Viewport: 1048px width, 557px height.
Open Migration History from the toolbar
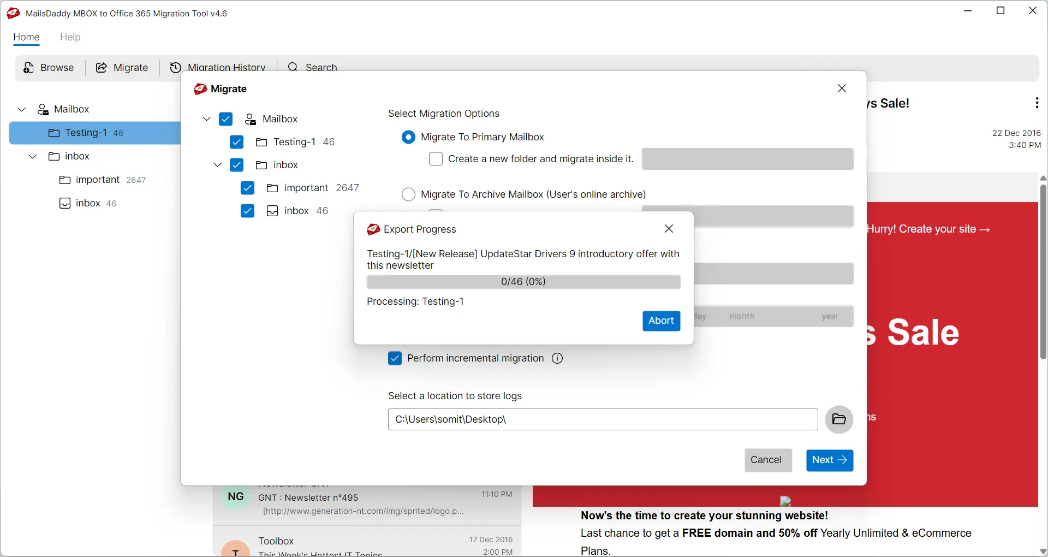(x=175, y=68)
